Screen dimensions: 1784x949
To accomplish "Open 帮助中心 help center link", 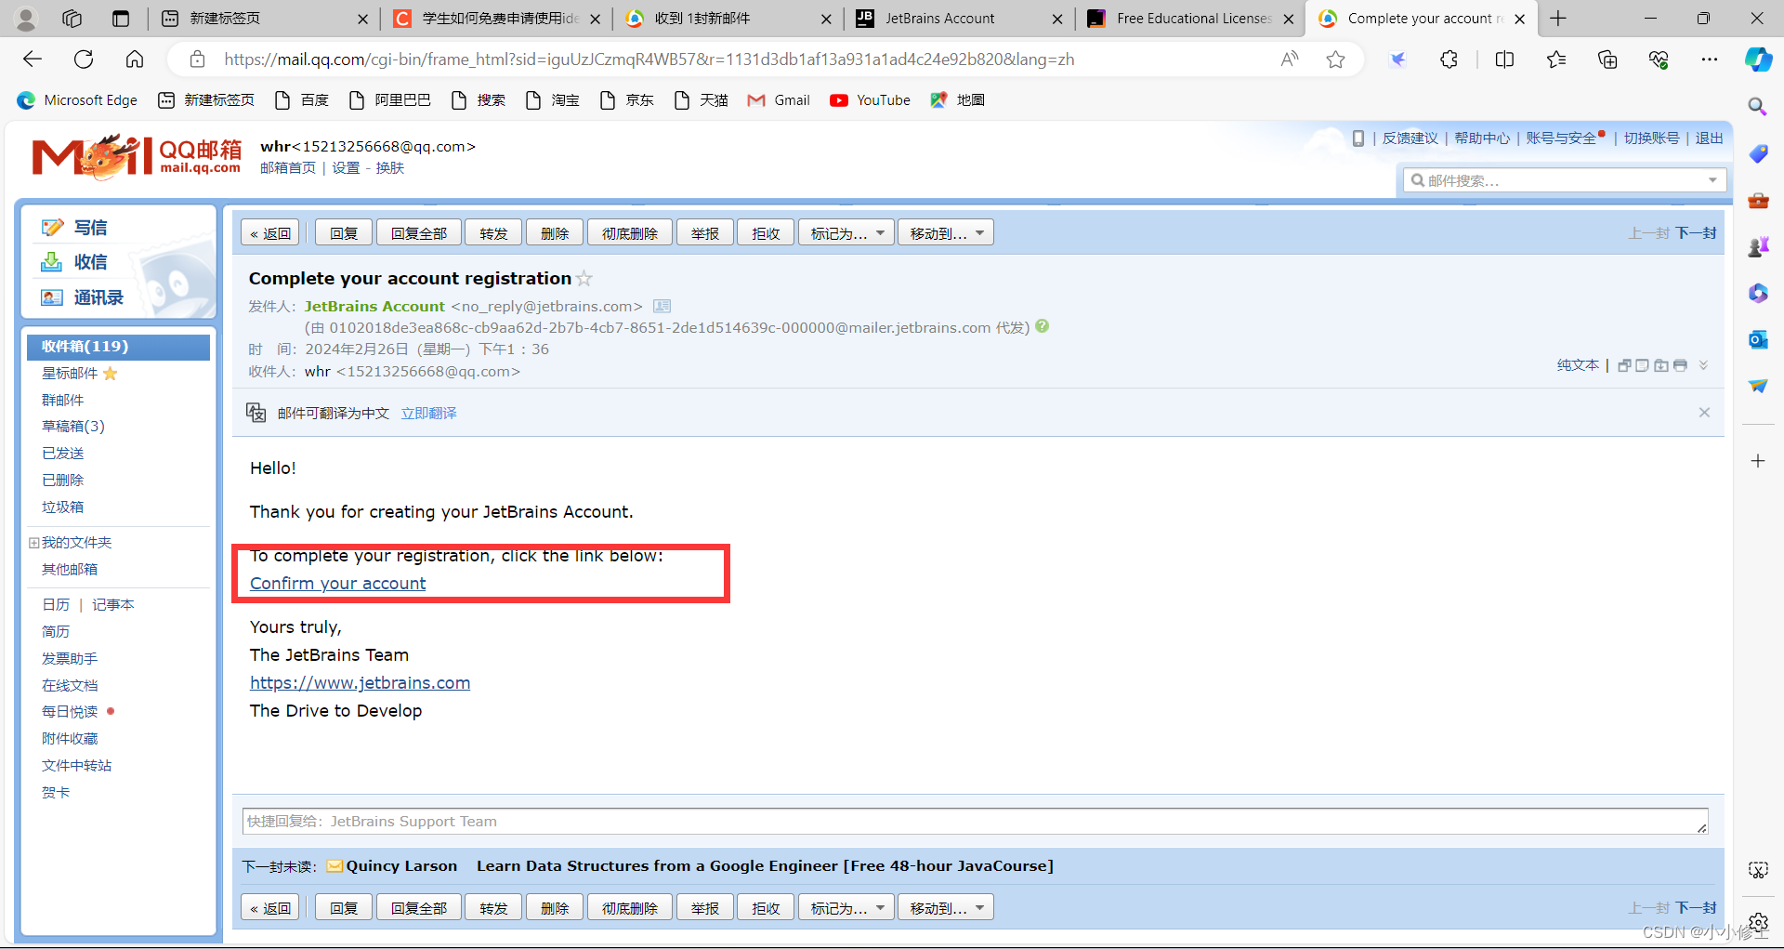I will 1482,138.
